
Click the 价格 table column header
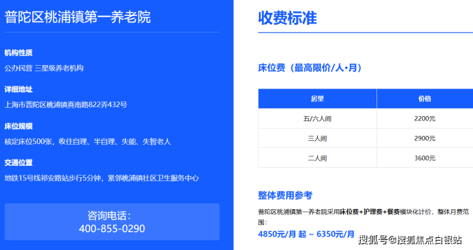424,99
